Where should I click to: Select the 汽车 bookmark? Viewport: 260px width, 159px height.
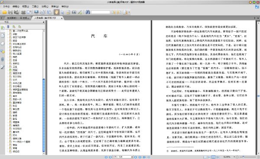(15, 70)
